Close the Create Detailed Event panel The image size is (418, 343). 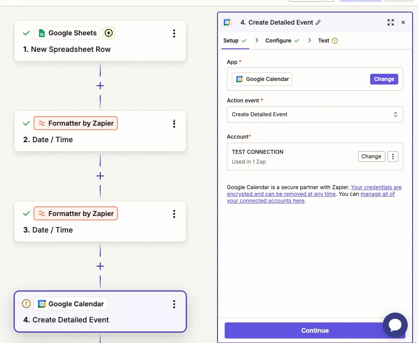pyautogui.click(x=403, y=22)
